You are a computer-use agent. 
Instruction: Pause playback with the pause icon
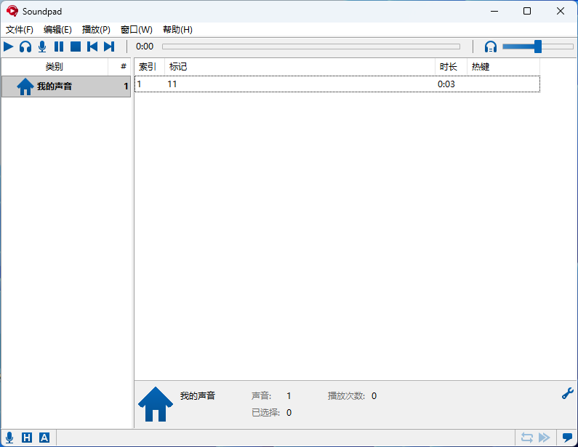59,47
